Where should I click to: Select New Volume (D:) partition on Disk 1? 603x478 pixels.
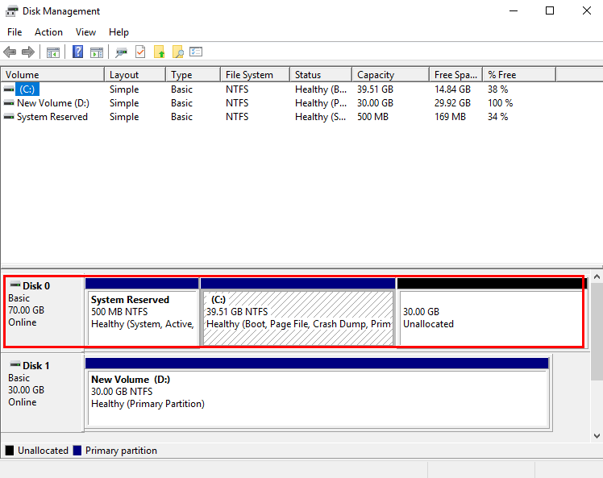pyautogui.click(x=317, y=393)
